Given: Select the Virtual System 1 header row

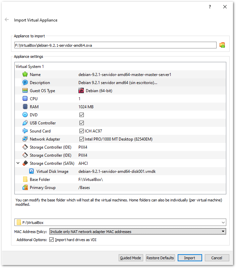Looking at the screenshot, I should pos(120,66).
